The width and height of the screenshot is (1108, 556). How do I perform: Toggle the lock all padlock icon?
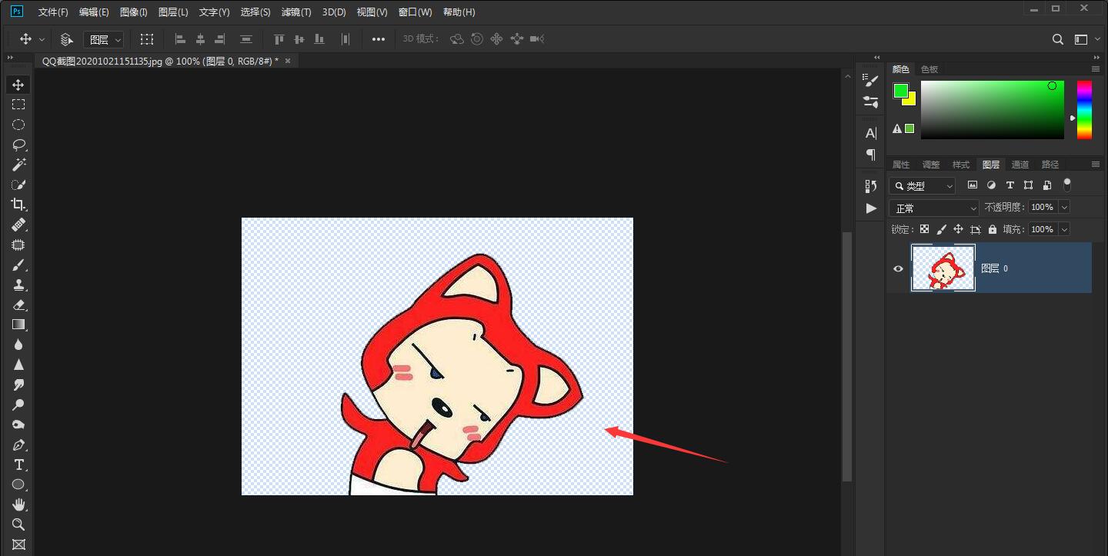(x=993, y=229)
